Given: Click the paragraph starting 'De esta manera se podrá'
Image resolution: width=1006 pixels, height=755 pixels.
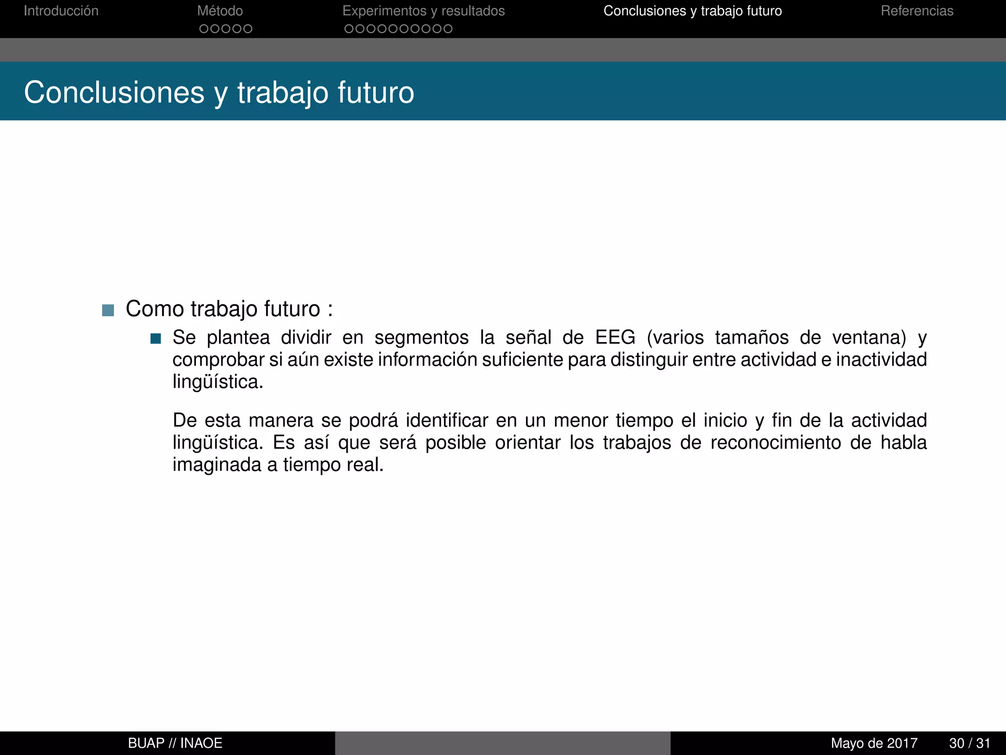Looking at the screenshot, I should pyautogui.click(x=550, y=442).
